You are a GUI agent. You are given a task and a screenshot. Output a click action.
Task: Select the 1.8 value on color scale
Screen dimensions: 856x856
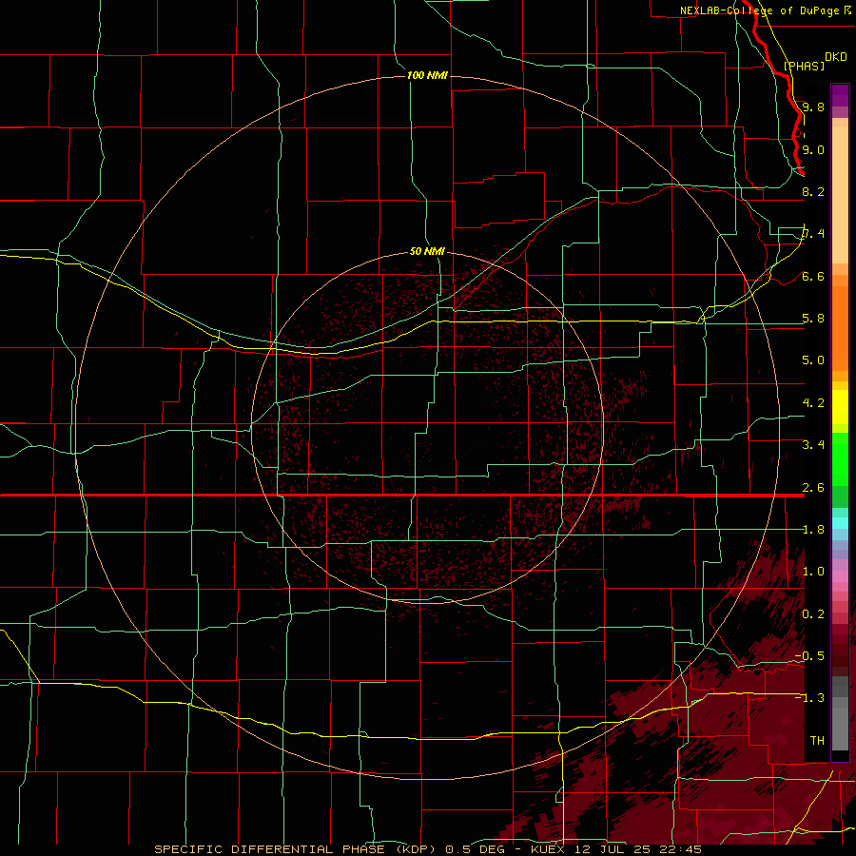coord(813,530)
